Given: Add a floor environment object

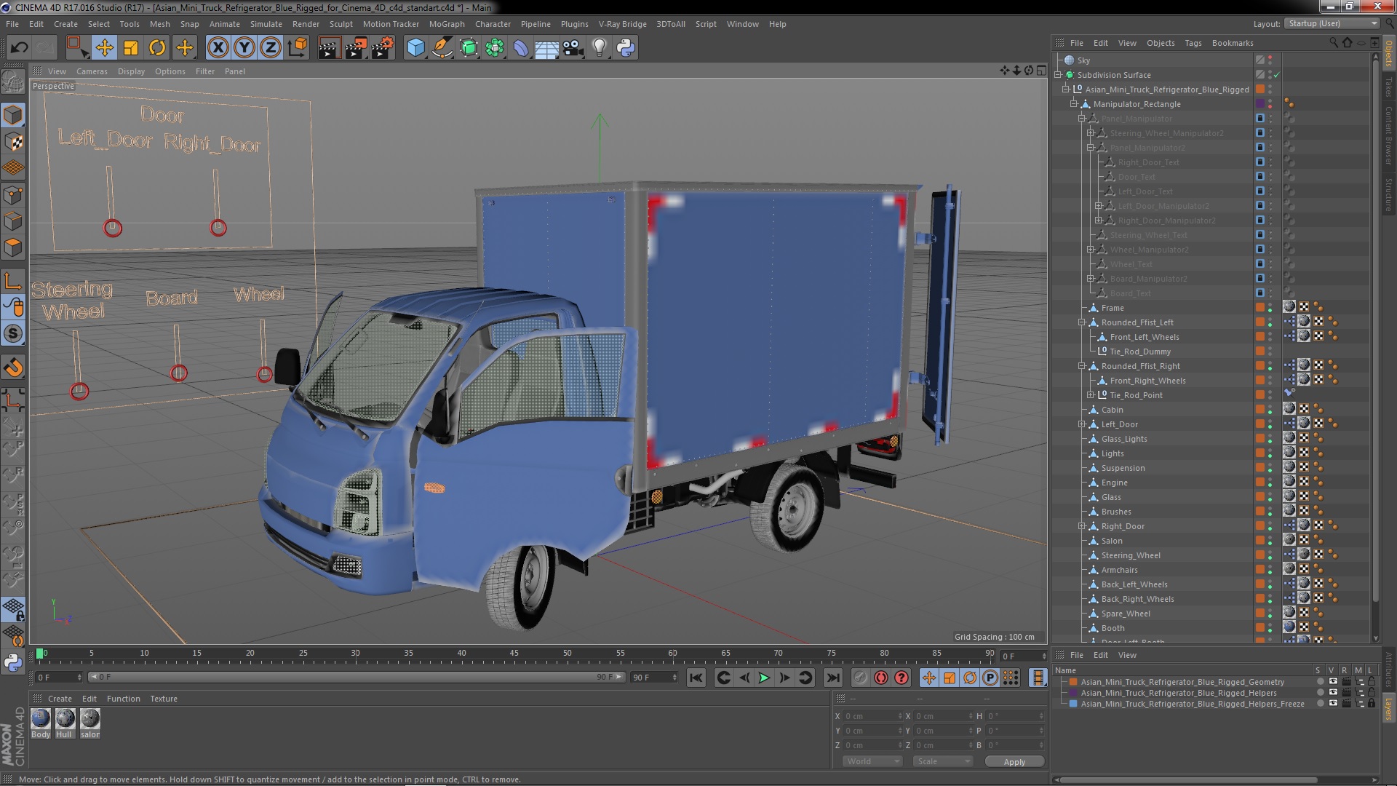Looking at the screenshot, I should point(546,48).
